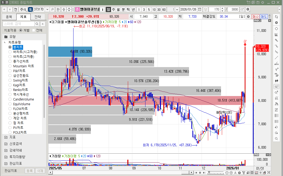Select the AUTO trendline tool

click(276, 63)
